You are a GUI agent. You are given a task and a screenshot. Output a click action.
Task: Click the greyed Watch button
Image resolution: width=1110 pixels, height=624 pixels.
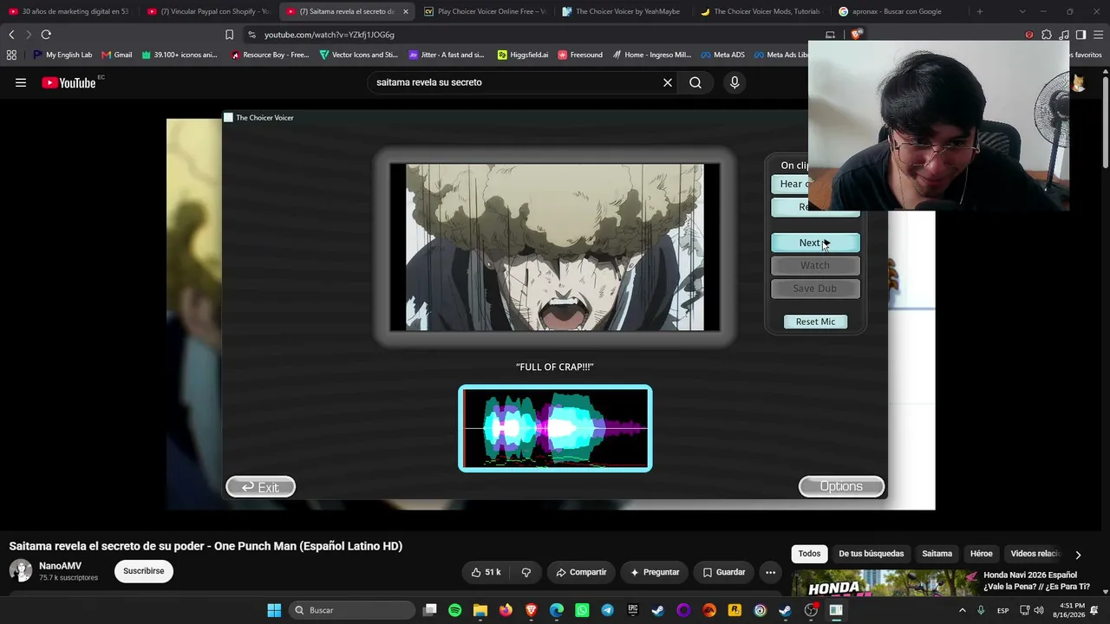coord(815,265)
